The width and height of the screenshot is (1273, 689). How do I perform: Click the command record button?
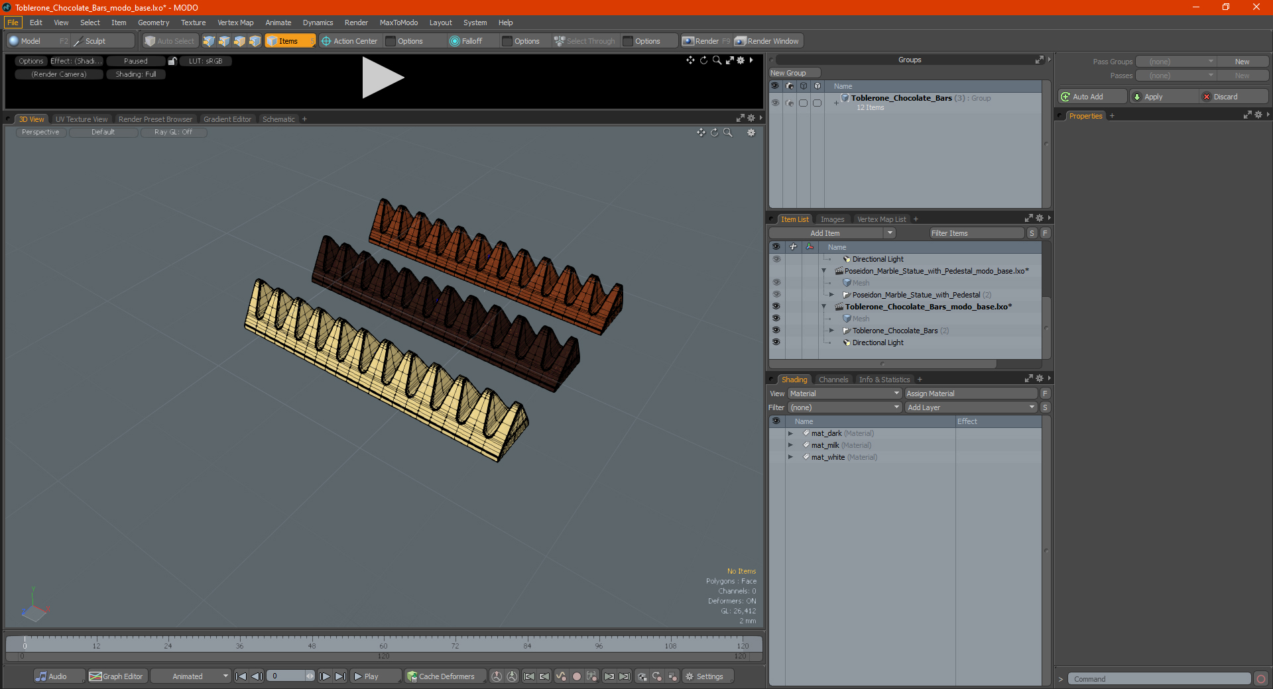coord(1261,679)
